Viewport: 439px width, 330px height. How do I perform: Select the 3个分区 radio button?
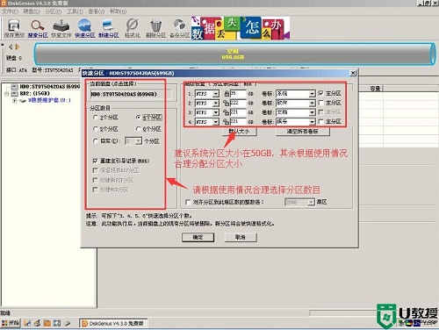pyautogui.click(x=96, y=118)
